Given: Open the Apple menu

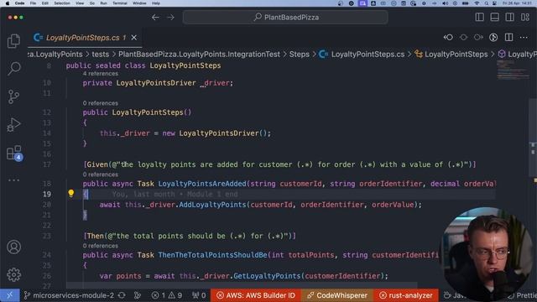Looking at the screenshot, I should (x=8, y=3).
